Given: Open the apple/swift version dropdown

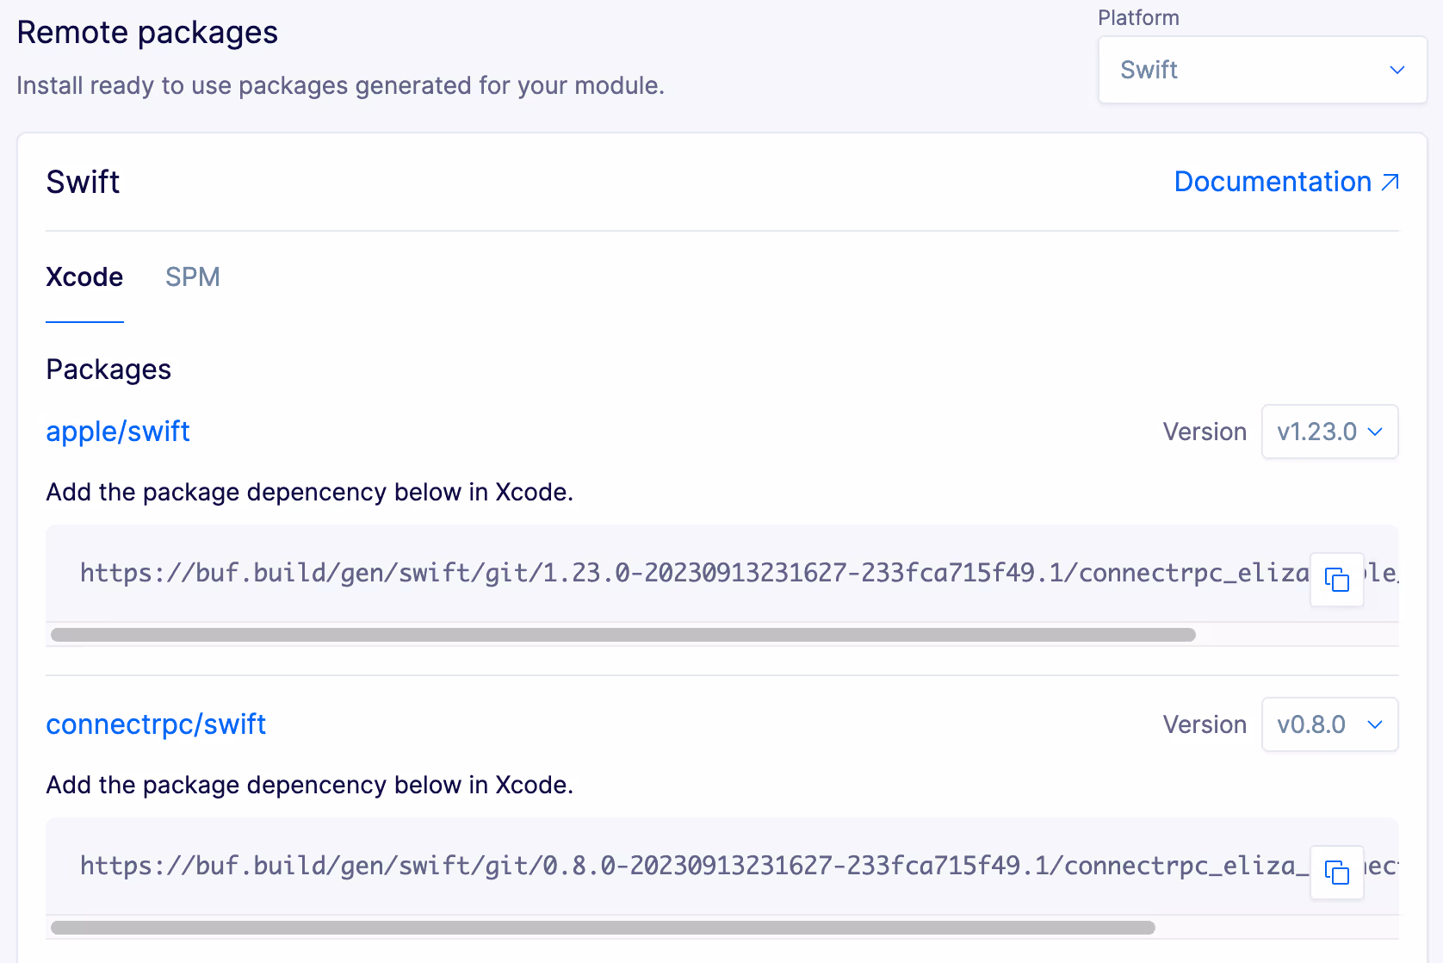Looking at the screenshot, I should (x=1329, y=432).
